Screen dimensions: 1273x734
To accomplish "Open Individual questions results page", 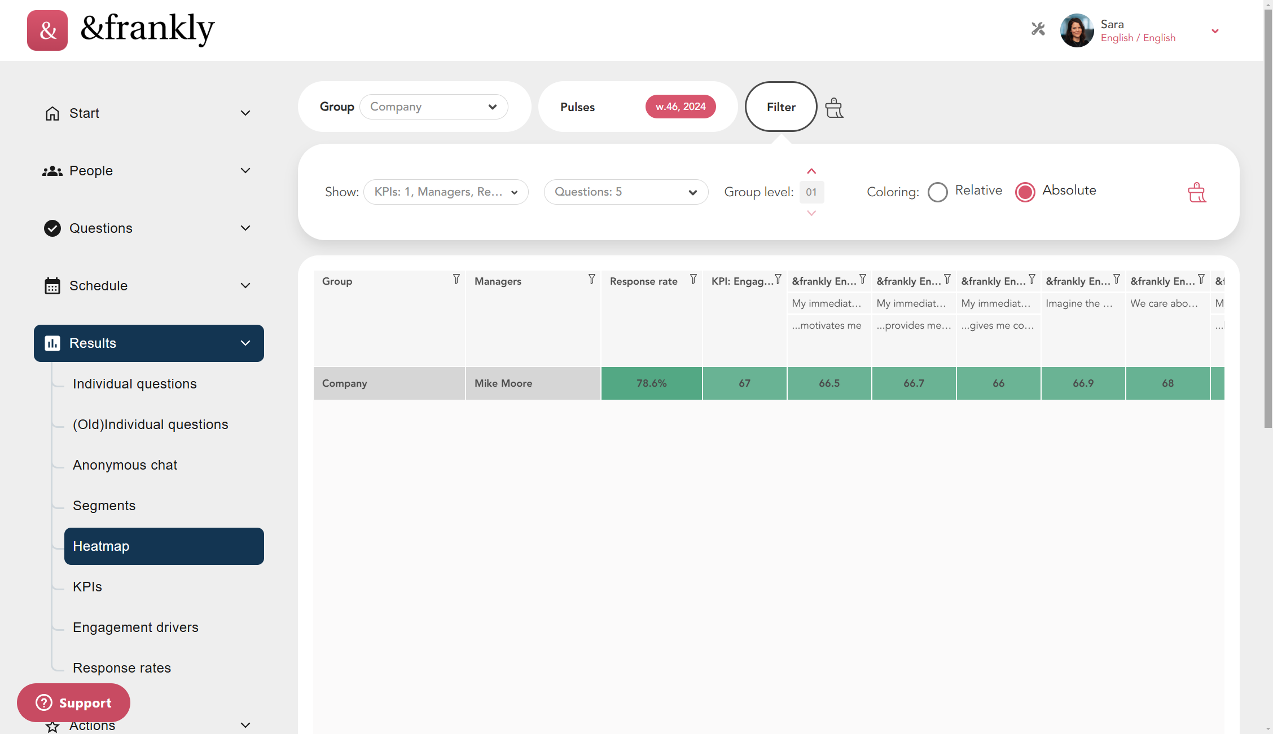I will tap(135, 384).
